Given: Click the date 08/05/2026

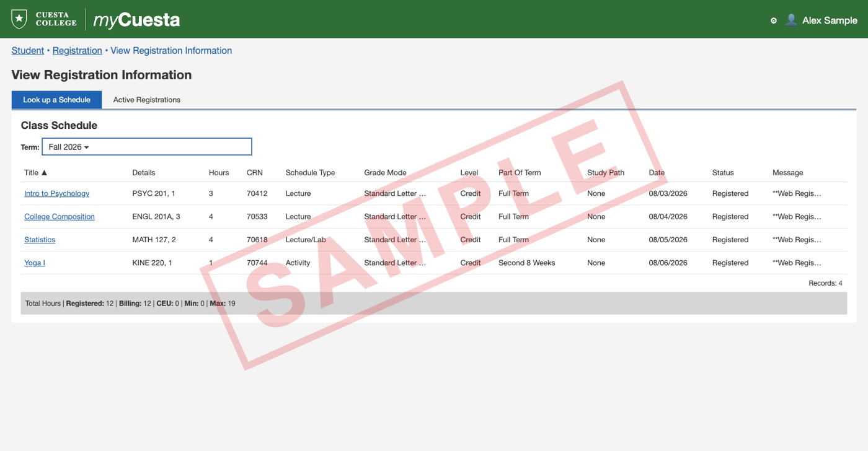Looking at the screenshot, I should coord(668,240).
